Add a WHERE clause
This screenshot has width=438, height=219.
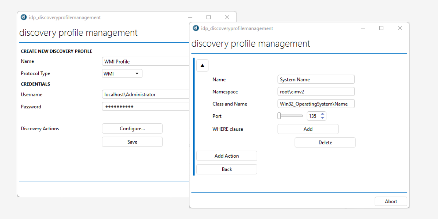tap(308, 129)
